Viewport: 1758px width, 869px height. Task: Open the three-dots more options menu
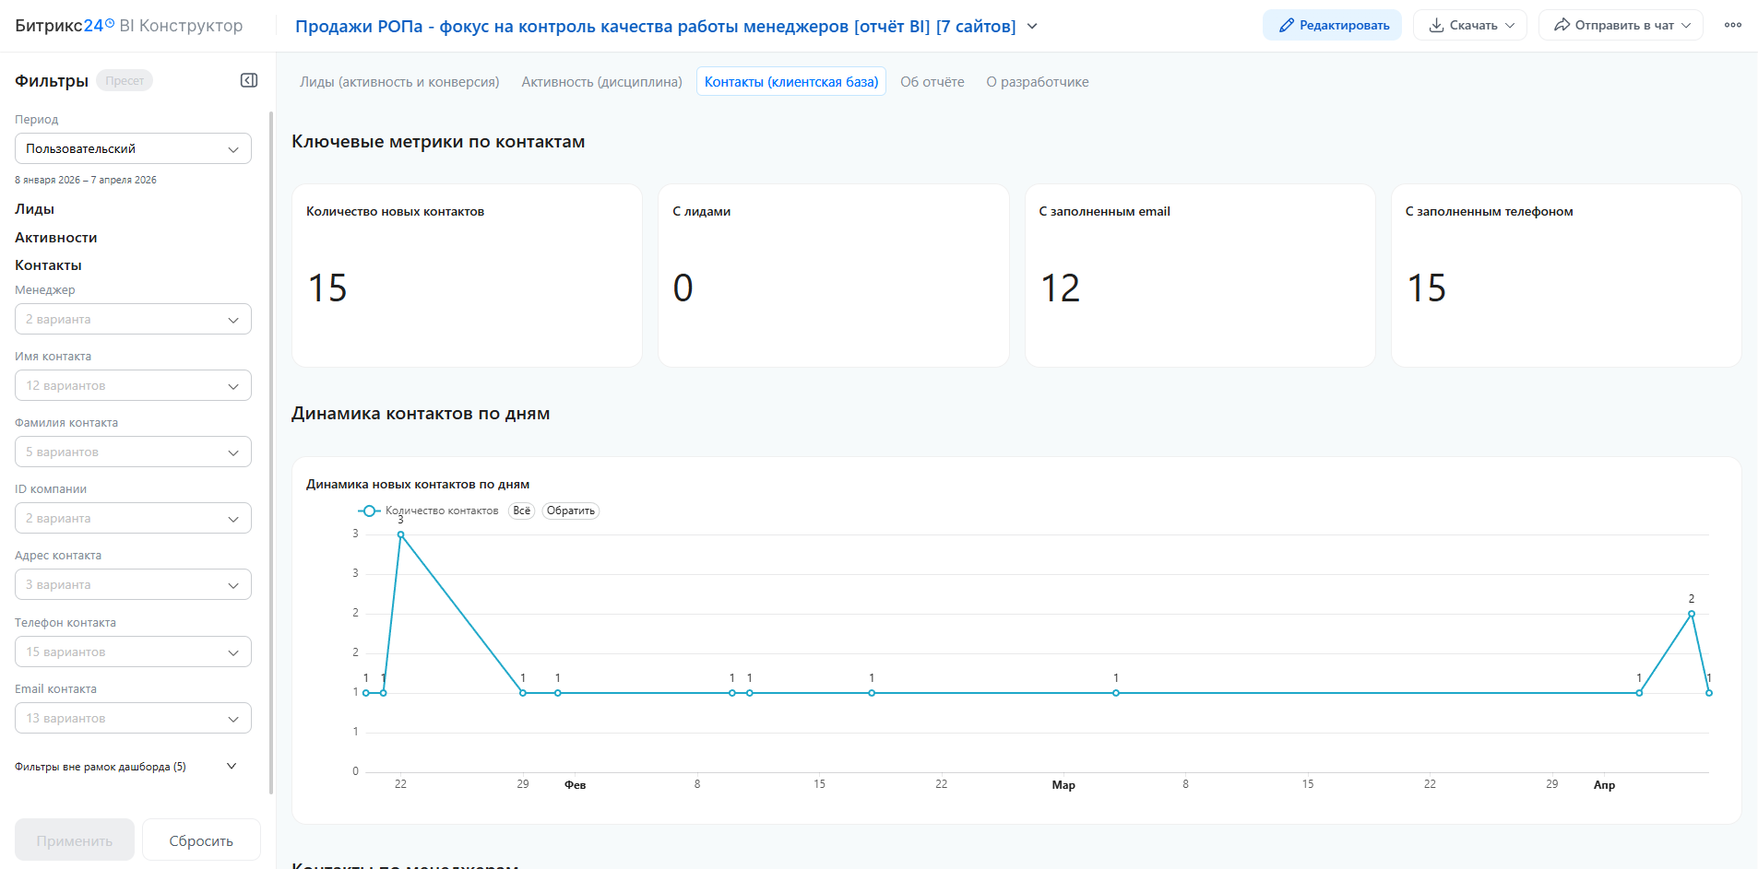tap(1732, 25)
